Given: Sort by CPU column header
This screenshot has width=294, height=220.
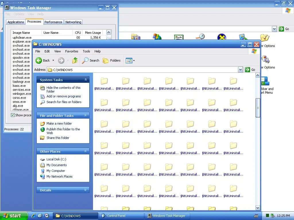Looking at the screenshot, I should click(x=78, y=33).
